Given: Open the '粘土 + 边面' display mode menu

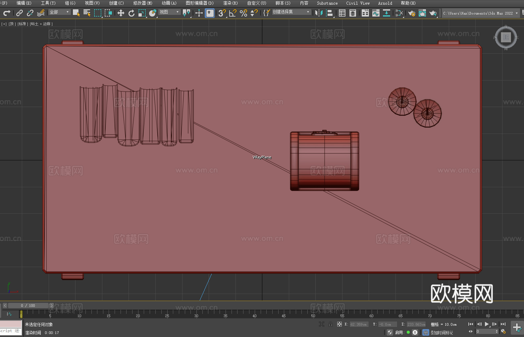Looking at the screenshot, I should pos(41,24).
